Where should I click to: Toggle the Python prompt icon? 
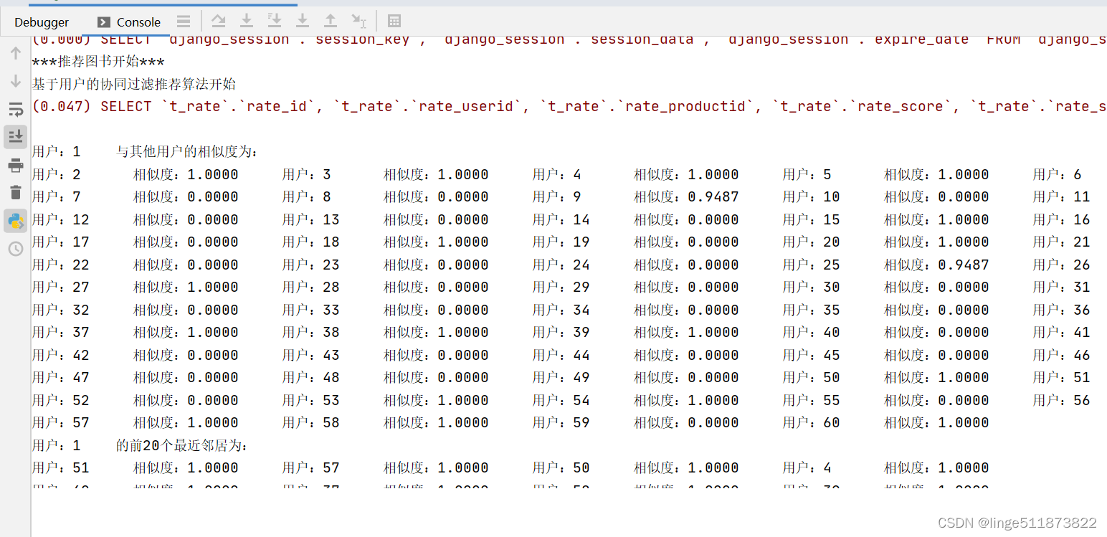(16, 221)
